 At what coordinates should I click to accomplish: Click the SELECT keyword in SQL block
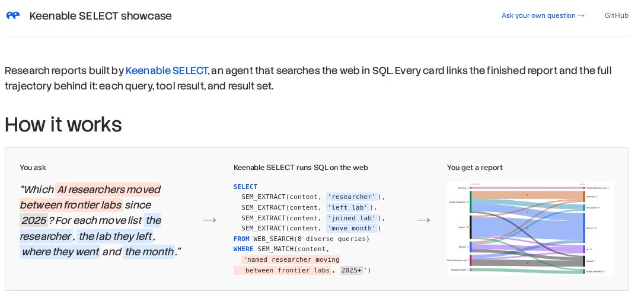click(245, 187)
